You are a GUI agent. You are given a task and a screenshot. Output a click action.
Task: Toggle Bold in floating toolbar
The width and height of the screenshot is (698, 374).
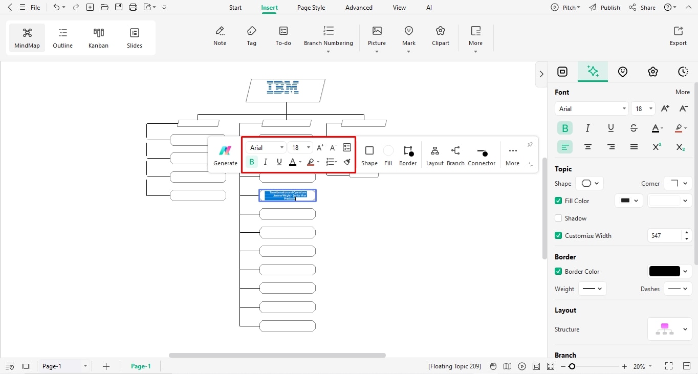point(251,162)
